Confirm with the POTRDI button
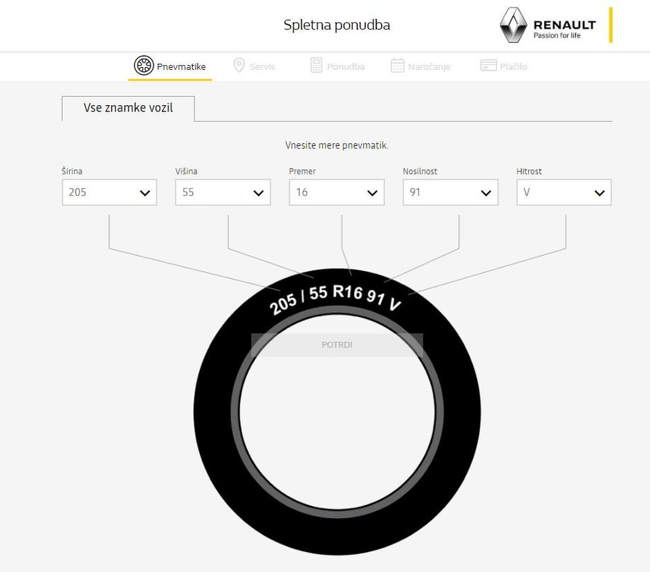This screenshot has width=650, height=572. pyautogui.click(x=337, y=345)
